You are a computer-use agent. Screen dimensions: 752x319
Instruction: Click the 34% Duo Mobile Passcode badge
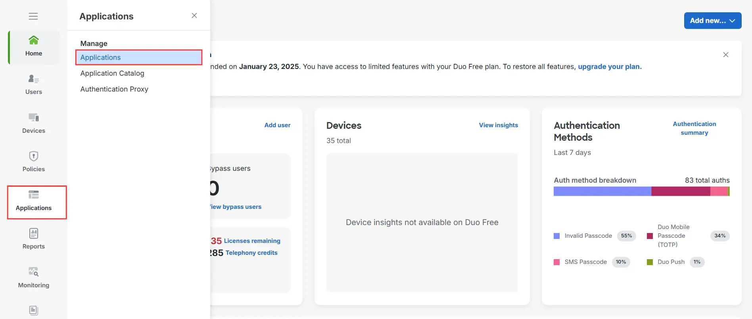720,236
